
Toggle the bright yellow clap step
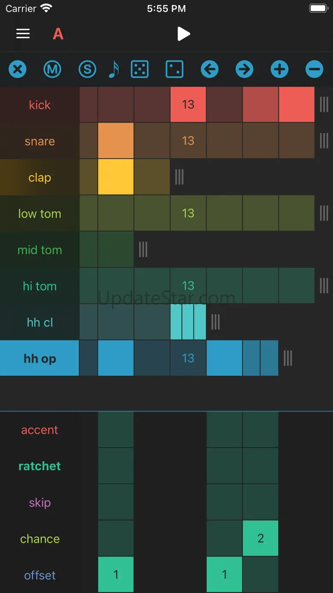click(x=116, y=177)
